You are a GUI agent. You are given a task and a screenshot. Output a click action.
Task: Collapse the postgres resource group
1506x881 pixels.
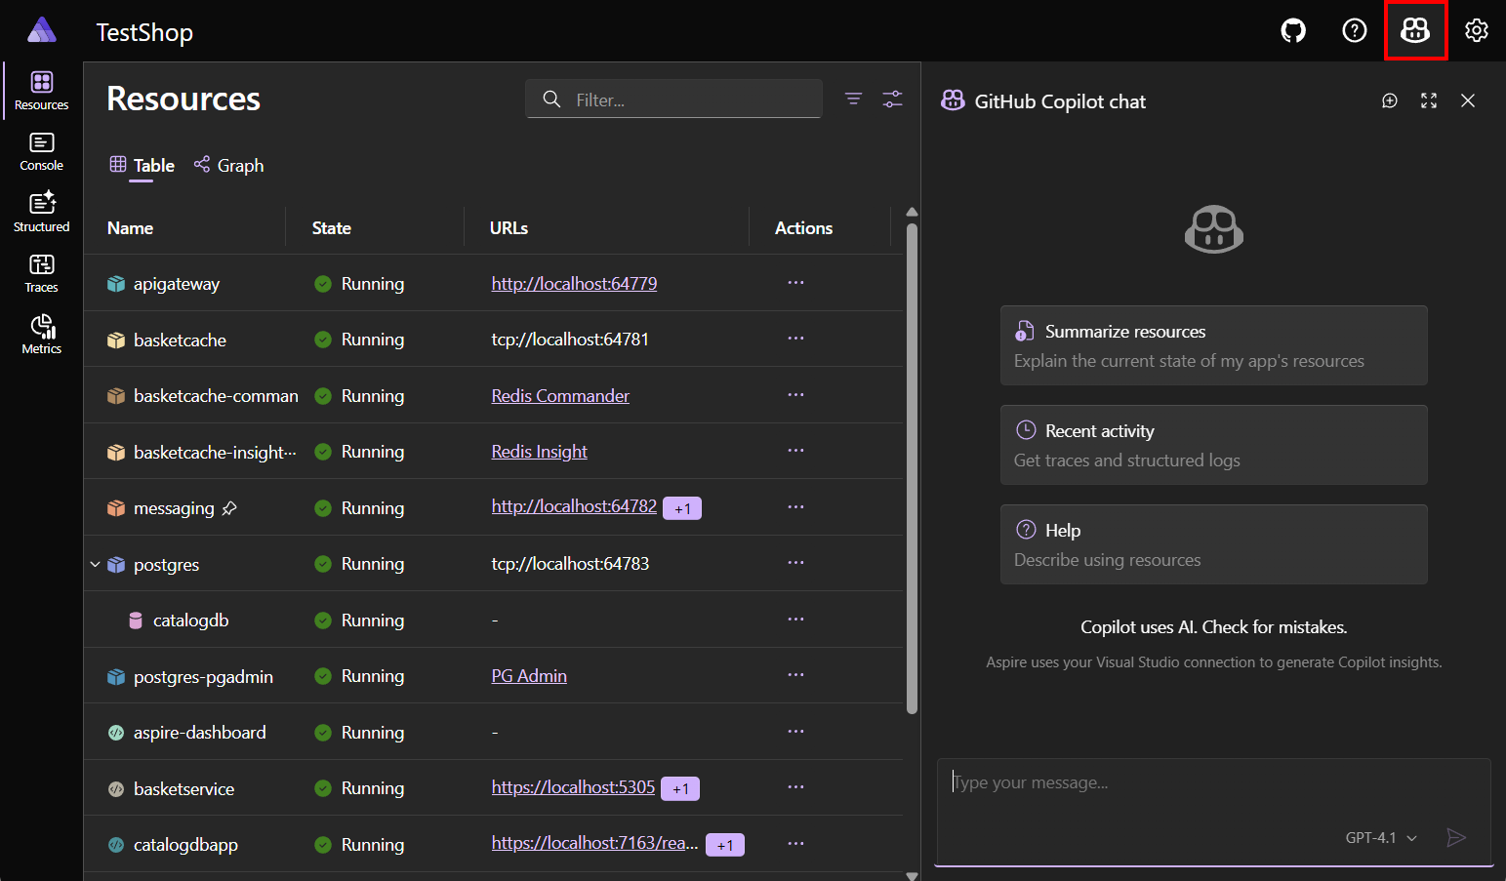(x=94, y=564)
